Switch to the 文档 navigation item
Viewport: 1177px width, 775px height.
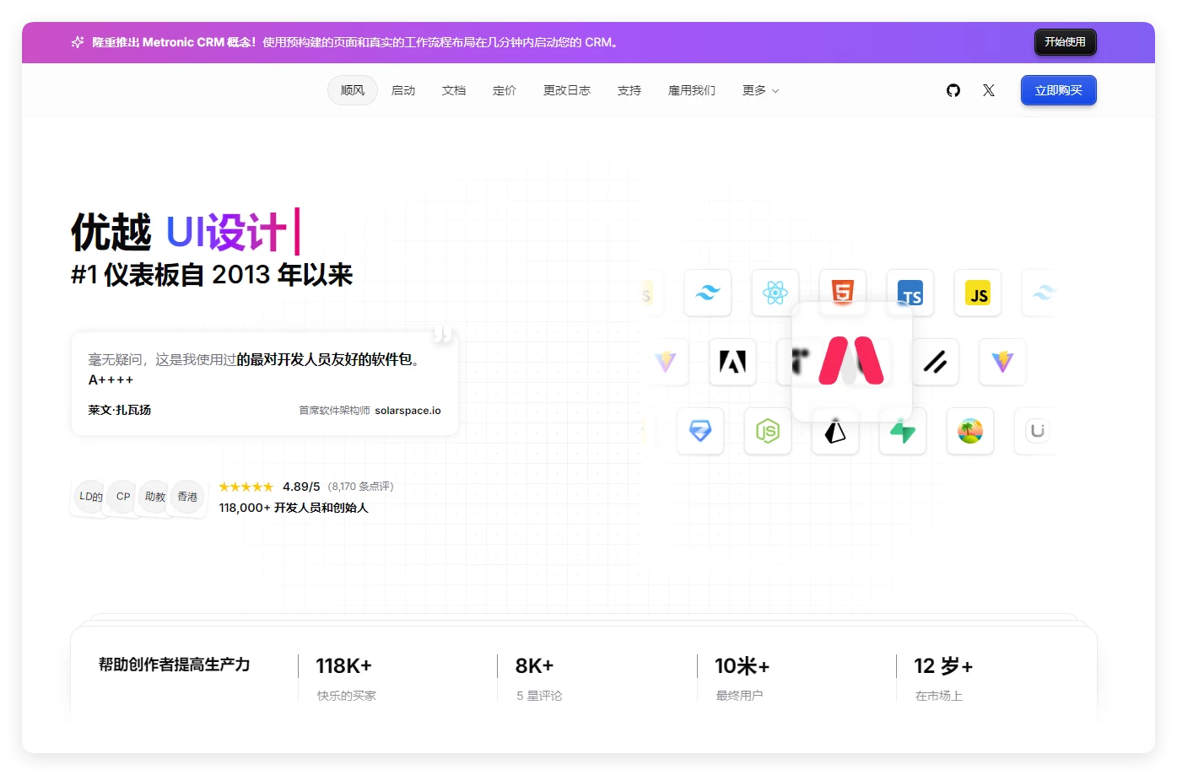[x=454, y=90]
